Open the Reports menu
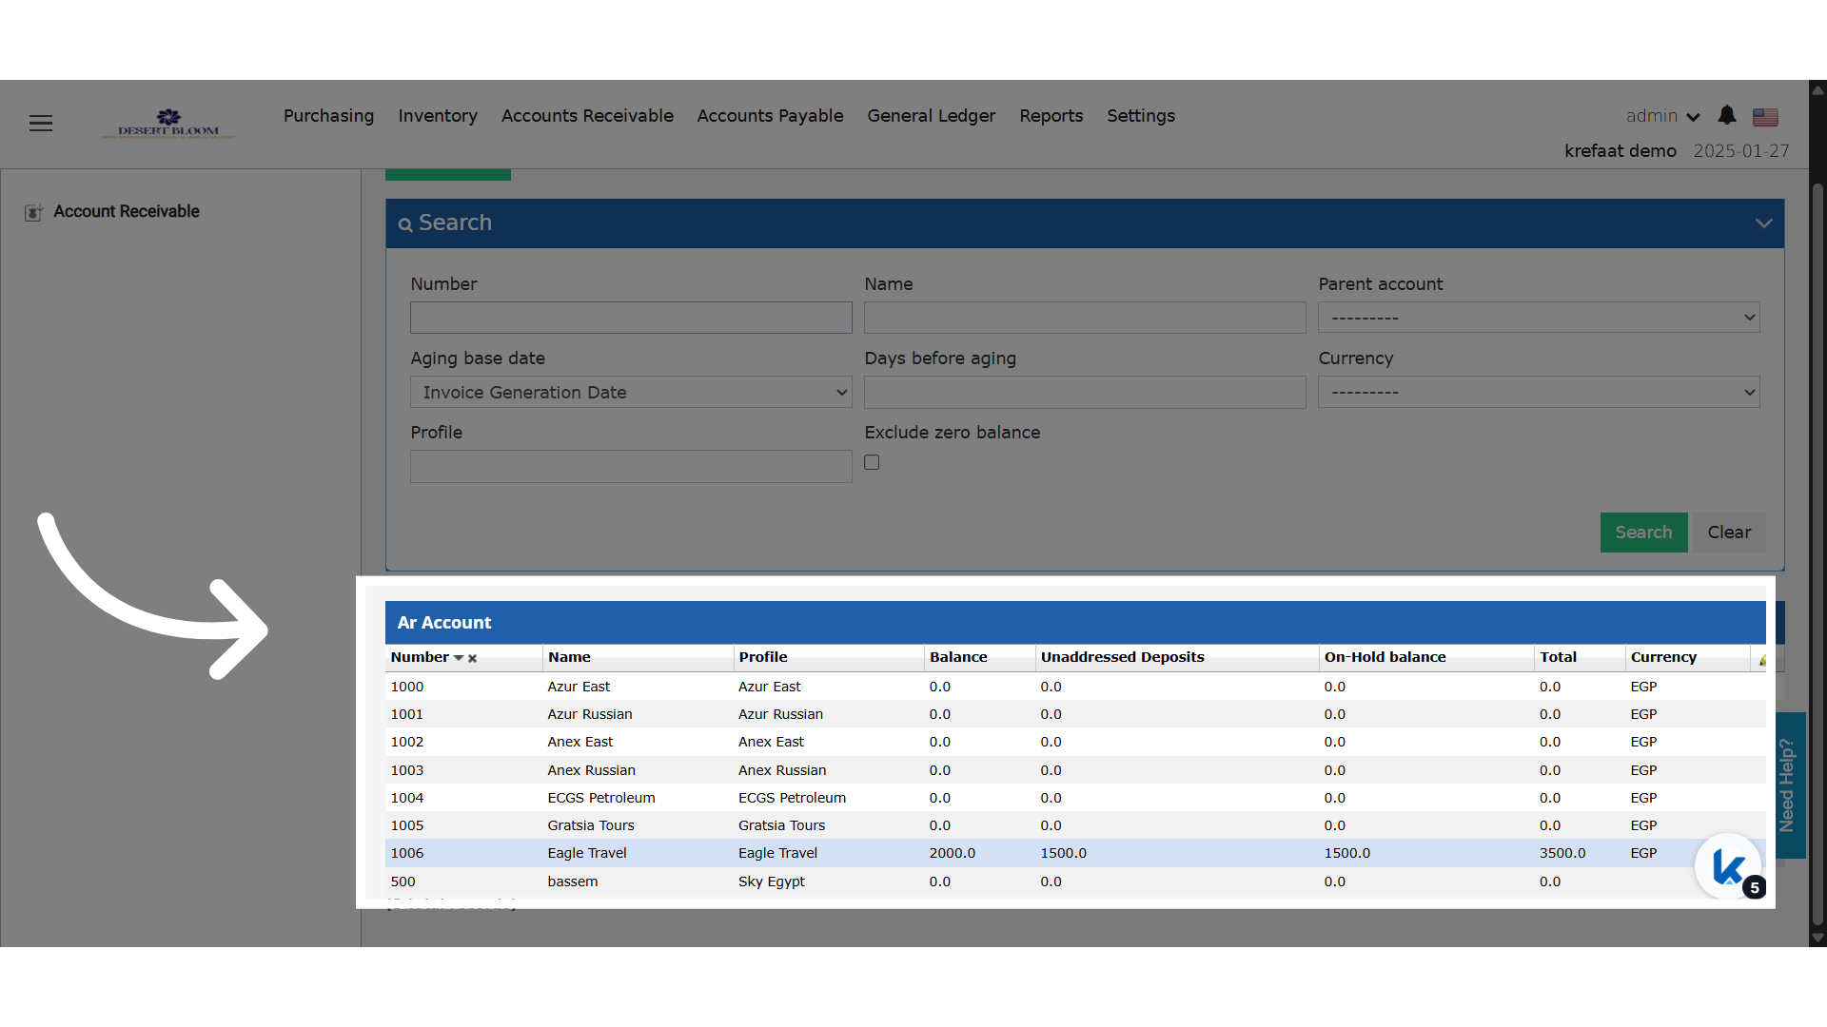Viewport: 1827px width, 1027px height. 1051,116
